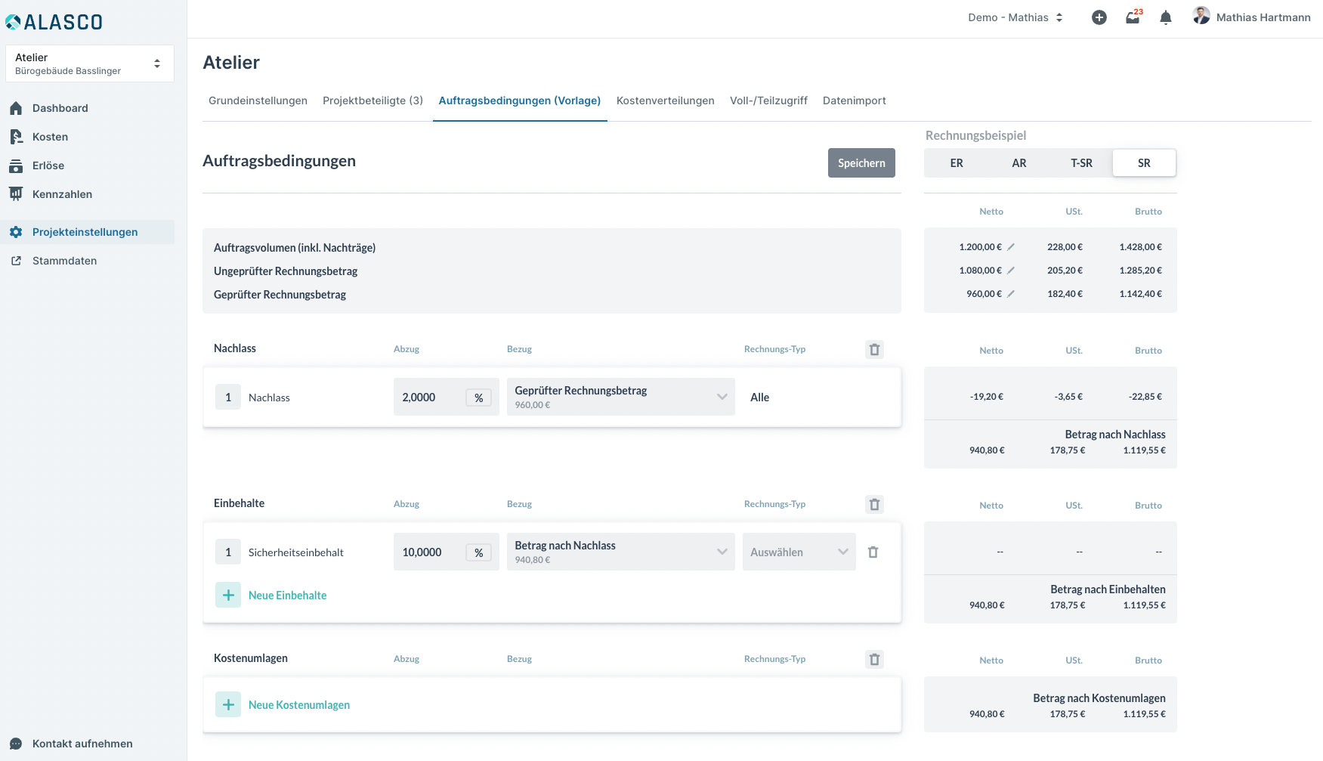
Task: Click the plus icon for Neue Kostenumlagen
Action: click(x=228, y=705)
